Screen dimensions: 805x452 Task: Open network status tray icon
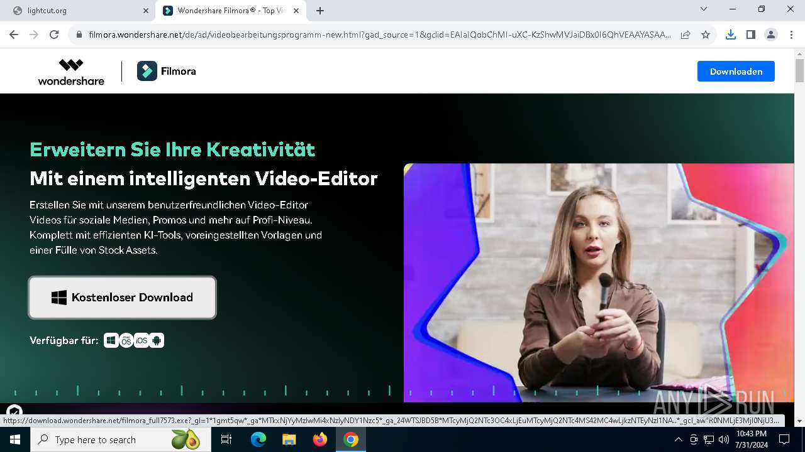tap(709, 439)
